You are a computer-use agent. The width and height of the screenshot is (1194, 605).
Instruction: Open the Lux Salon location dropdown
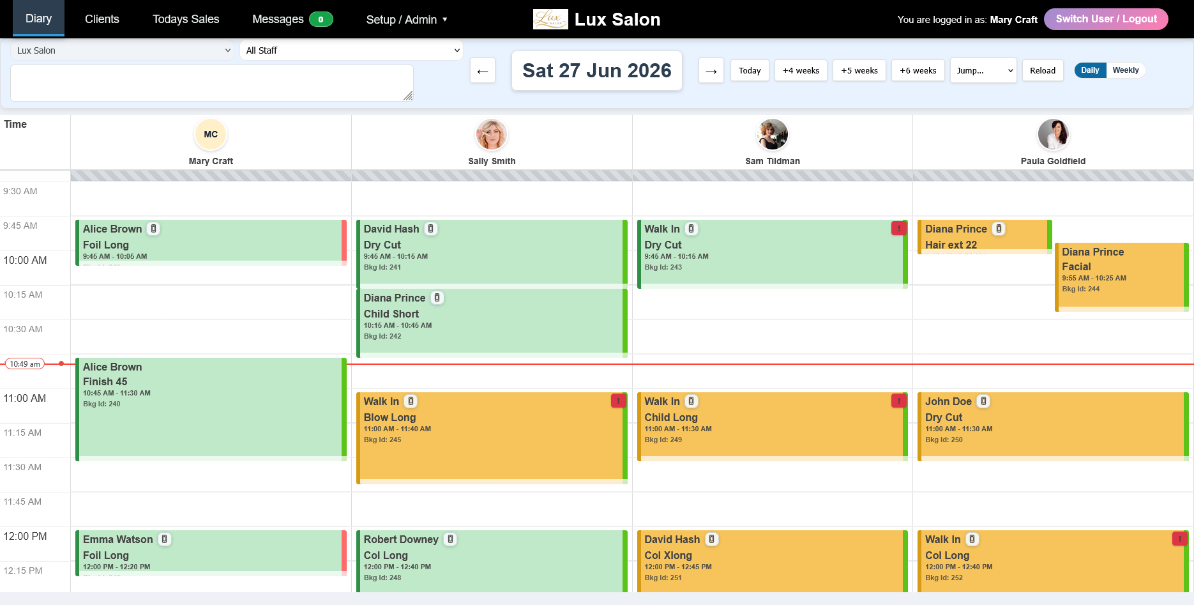[x=123, y=50]
